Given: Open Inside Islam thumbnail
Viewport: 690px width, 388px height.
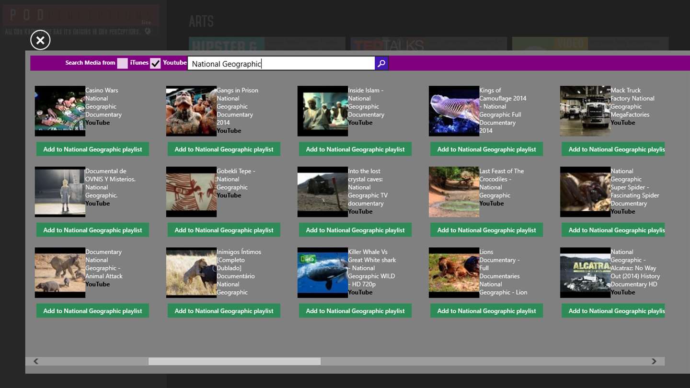Looking at the screenshot, I should tap(322, 111).
